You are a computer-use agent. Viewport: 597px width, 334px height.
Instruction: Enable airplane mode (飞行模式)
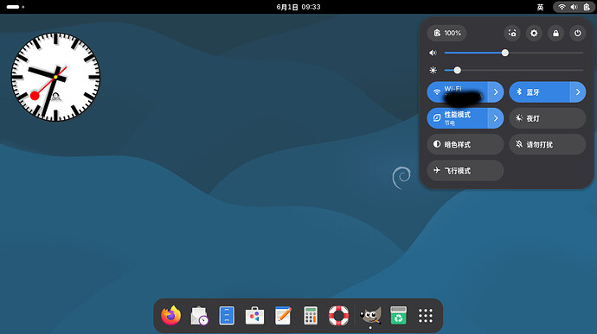coord(465,171)
